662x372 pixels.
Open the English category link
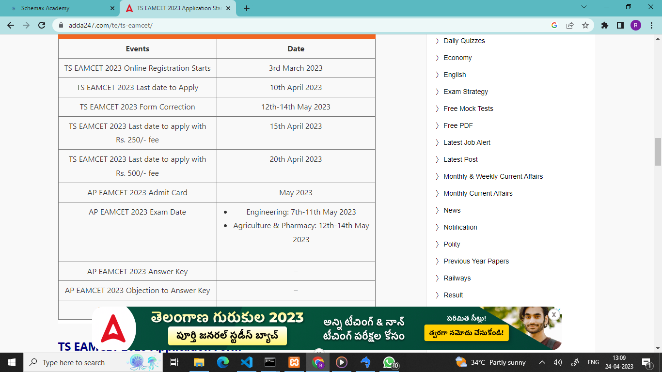[x=455, y=75]
